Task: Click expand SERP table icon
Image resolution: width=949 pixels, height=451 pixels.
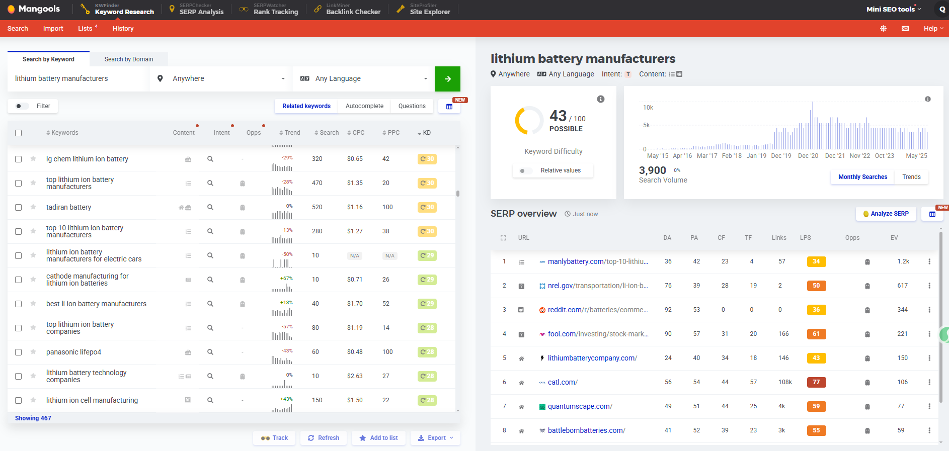Action: 503,238
